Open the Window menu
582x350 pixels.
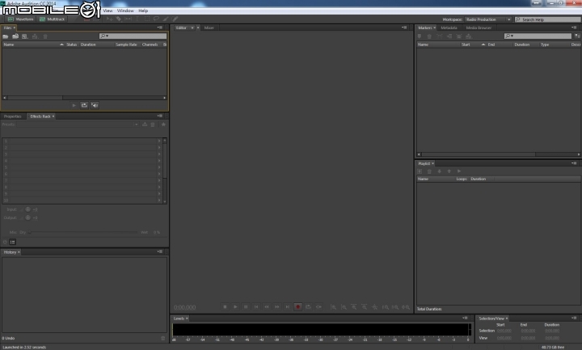pyautogui.click(x=125, y=11)
